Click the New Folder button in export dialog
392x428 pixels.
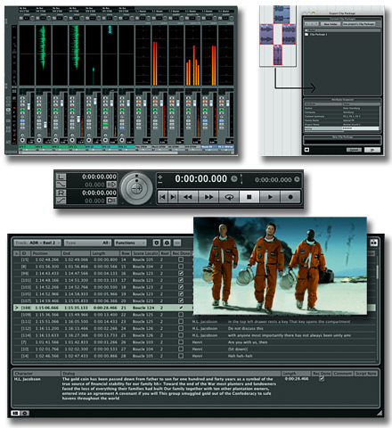point(331,24)
